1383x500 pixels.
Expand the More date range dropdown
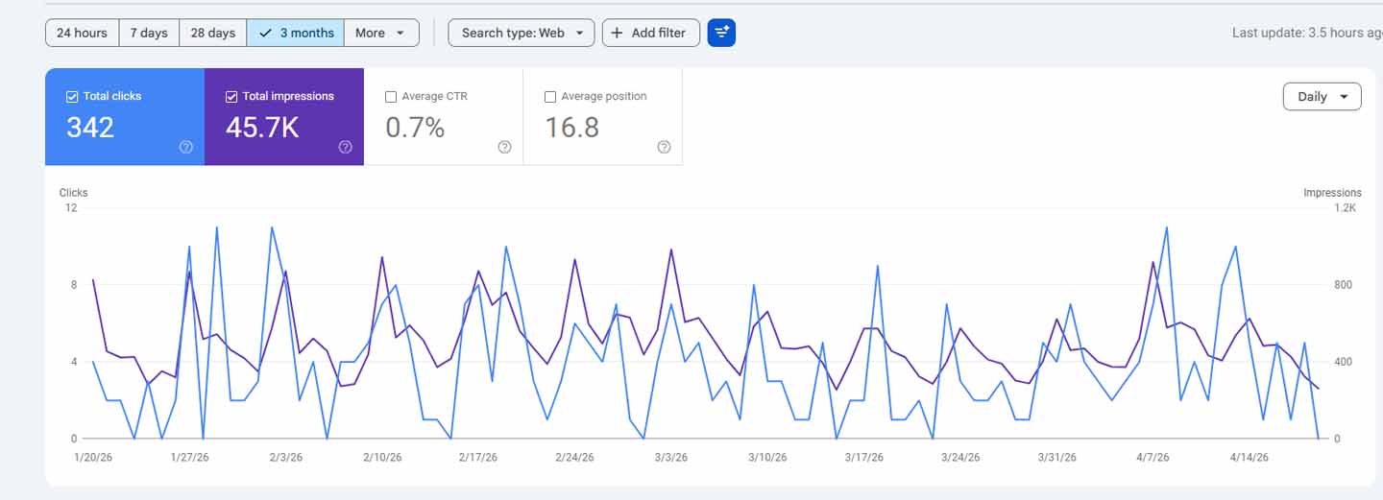pos(381,33)
